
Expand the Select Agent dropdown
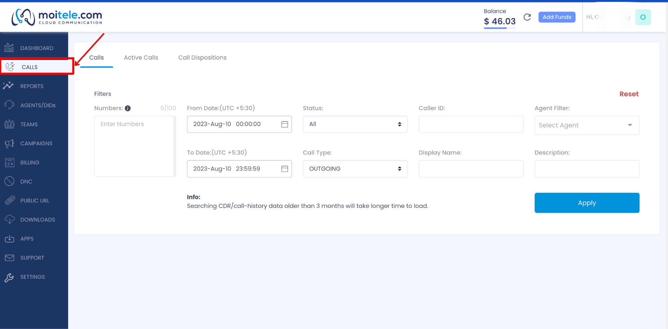click(587, 125)
